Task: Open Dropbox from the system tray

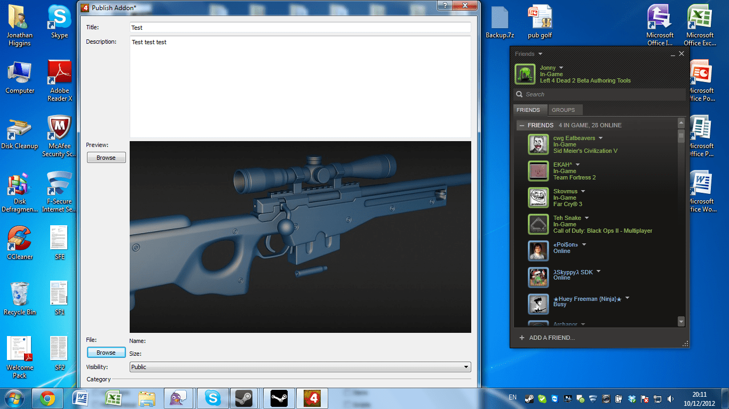Action: (632, 398)
